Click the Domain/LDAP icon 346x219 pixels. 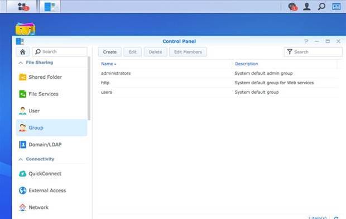22,145
